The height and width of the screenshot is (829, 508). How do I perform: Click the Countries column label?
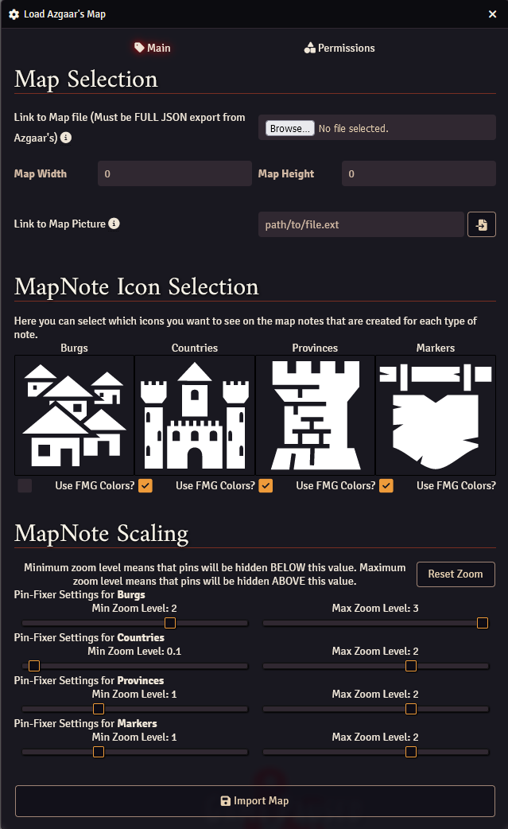click(x=195, y=348)
